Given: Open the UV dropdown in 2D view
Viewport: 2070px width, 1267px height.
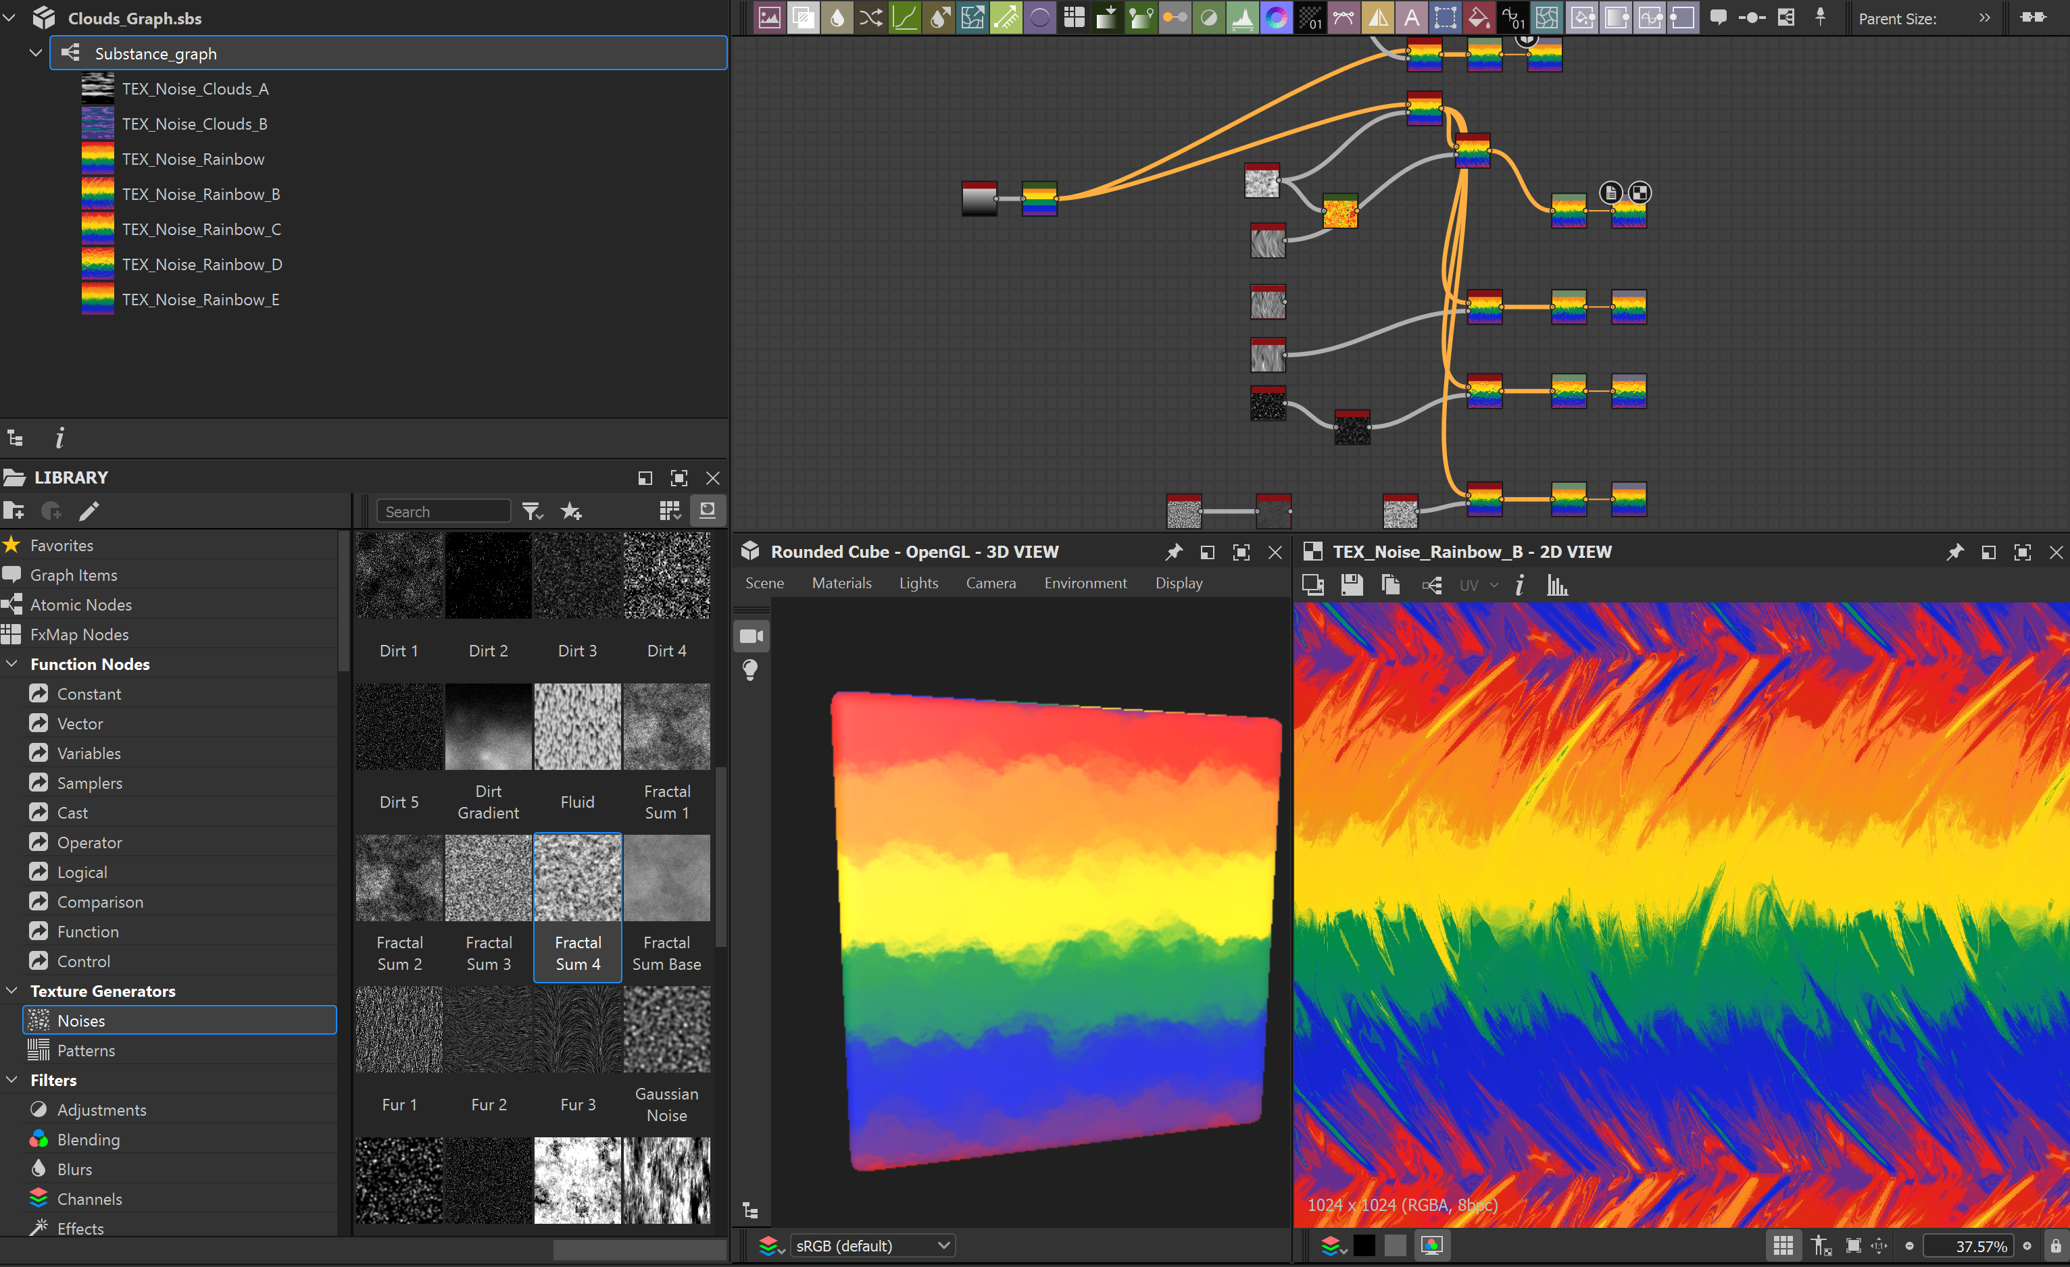Looking at the screenshot, I should pos(1478,586).
